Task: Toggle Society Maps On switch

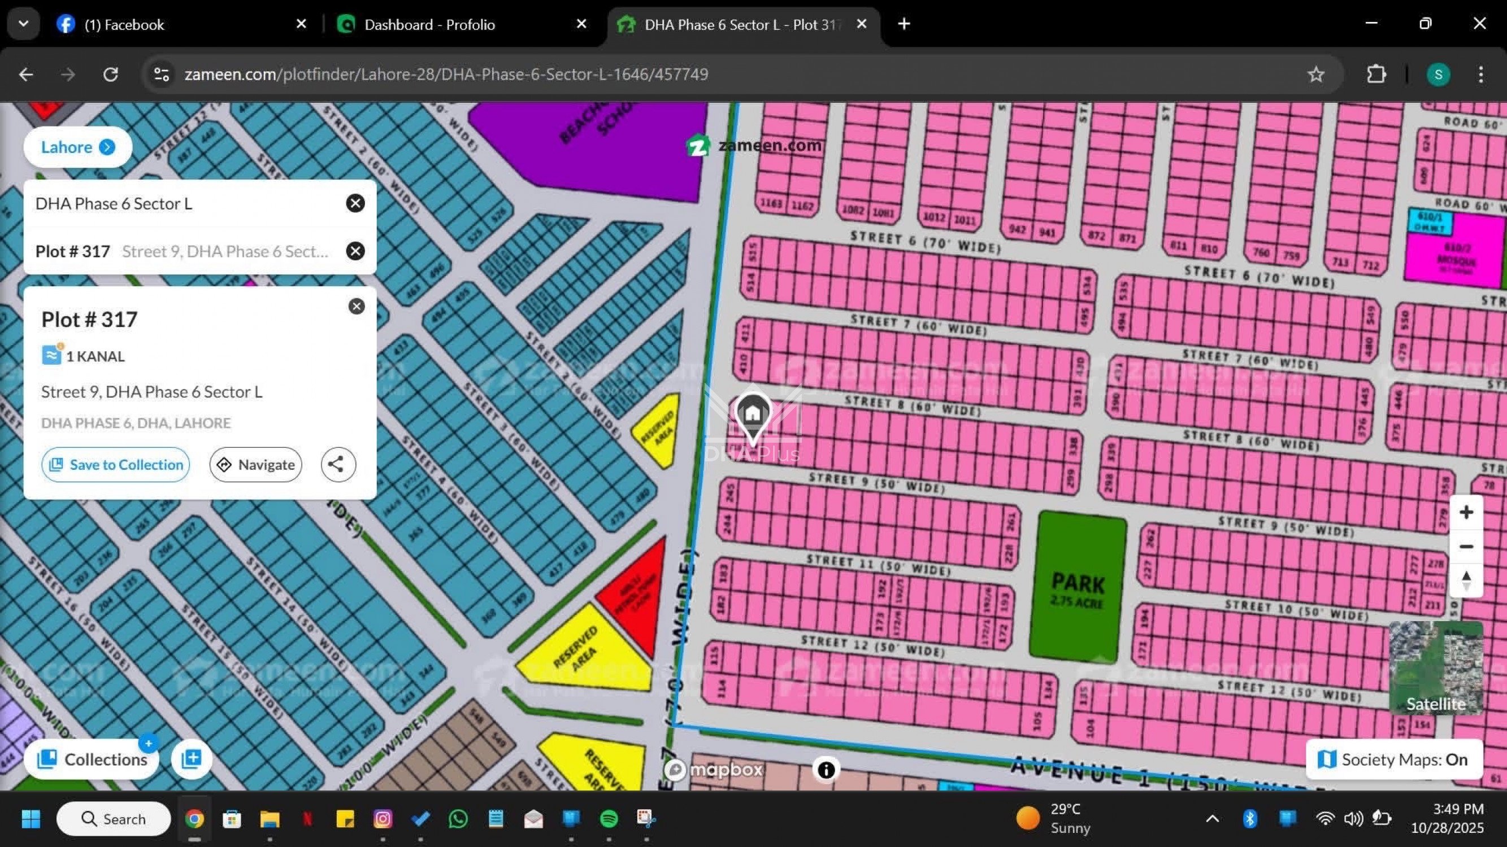Action: click(1394, 759)
